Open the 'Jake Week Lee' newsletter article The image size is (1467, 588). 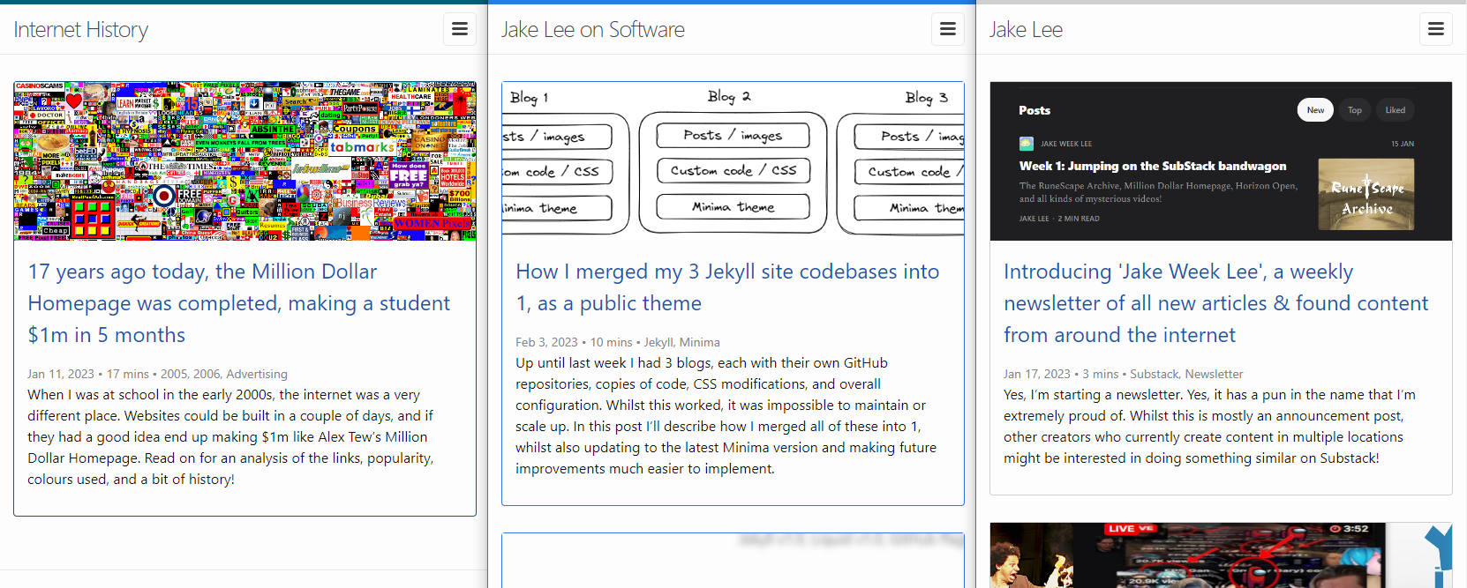pos(1215,303)
